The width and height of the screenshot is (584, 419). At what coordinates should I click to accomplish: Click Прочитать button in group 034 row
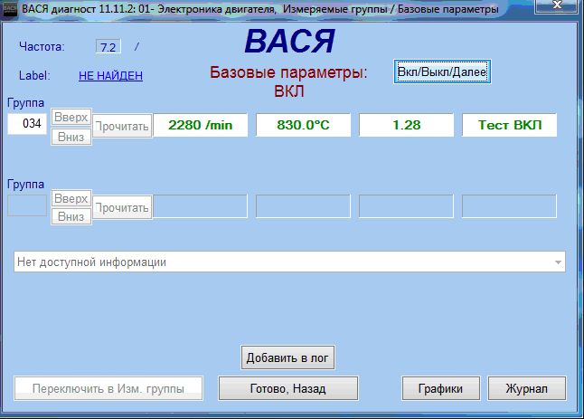[122, 126]
